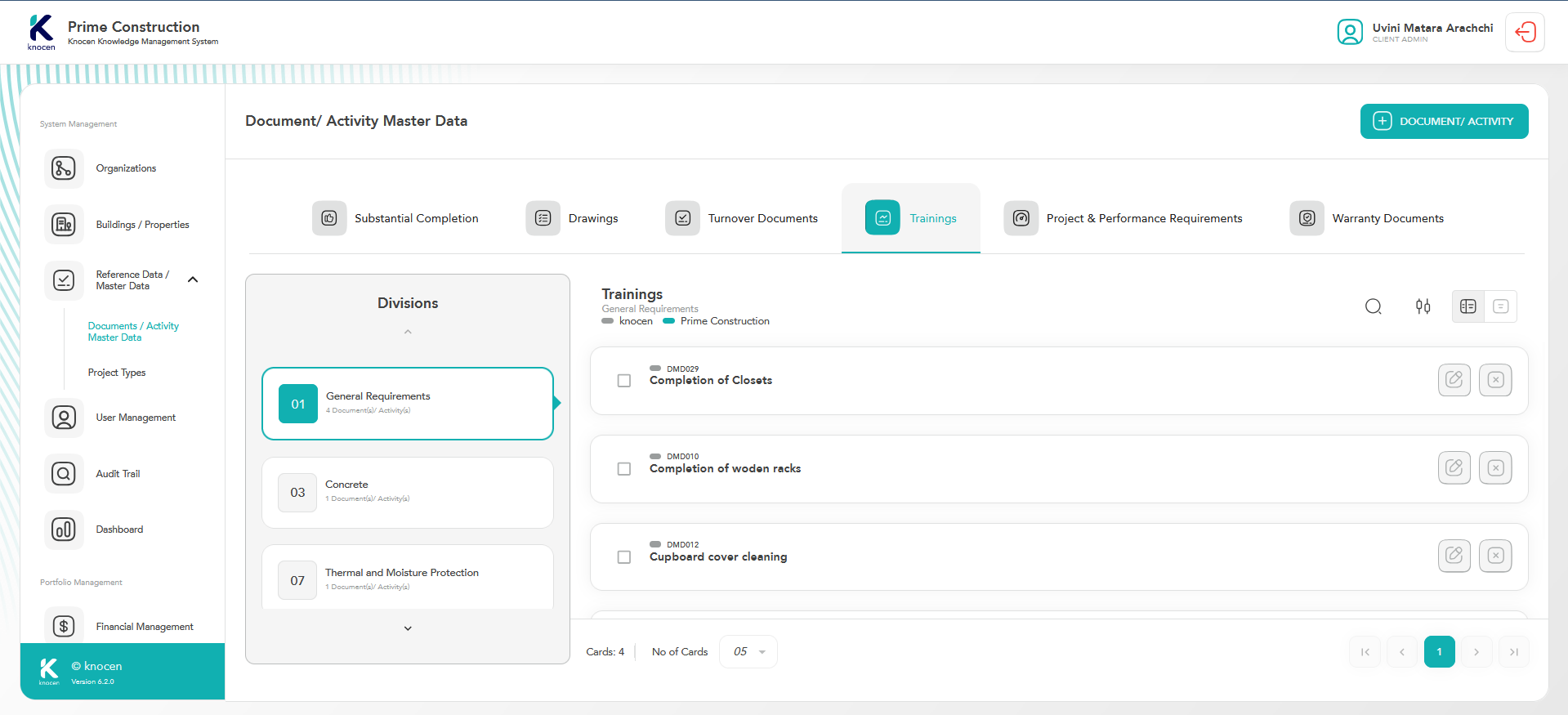The width and height of the screenshot is (1568, 715).
Task: Select the Cupboard cover cleaning checkbox
Action: pyautogui.click(x=624, y=557)
